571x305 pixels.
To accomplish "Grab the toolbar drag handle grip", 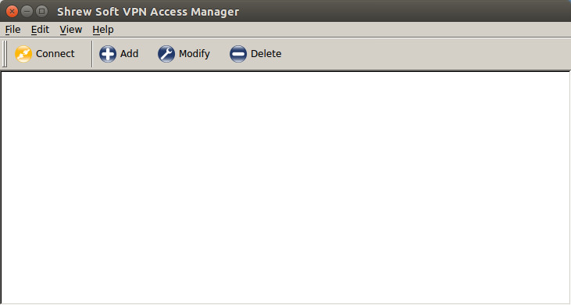I will tap(5, 54).
